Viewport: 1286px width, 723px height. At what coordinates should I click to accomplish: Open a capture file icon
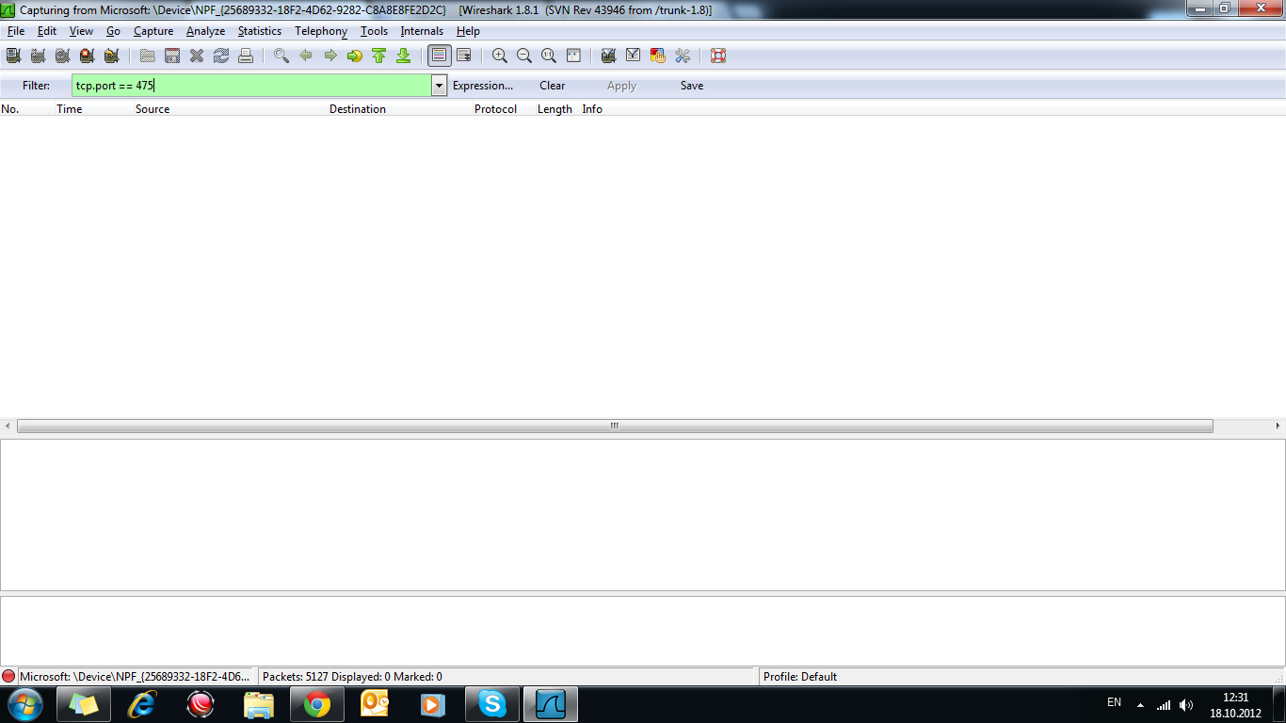[x=148, y=56]
